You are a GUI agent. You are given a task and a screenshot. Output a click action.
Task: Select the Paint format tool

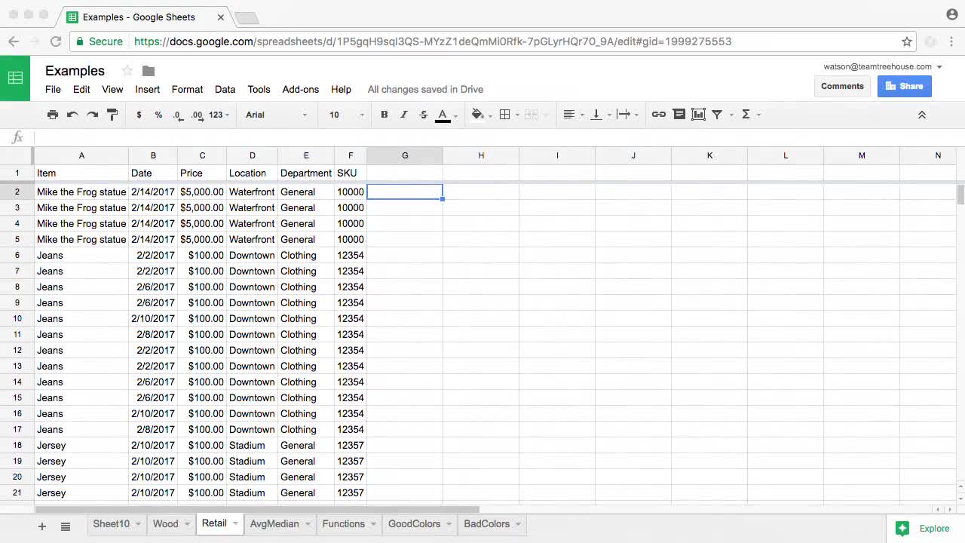112,114
